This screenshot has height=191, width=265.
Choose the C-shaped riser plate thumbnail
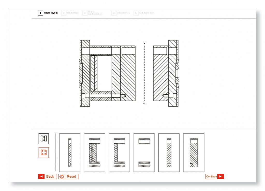tap(119, 152)
